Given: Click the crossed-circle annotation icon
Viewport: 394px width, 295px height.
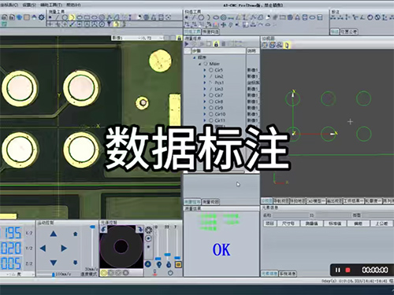Looking at the screenshot, I should pyautogui.click(x=377, y=17).
